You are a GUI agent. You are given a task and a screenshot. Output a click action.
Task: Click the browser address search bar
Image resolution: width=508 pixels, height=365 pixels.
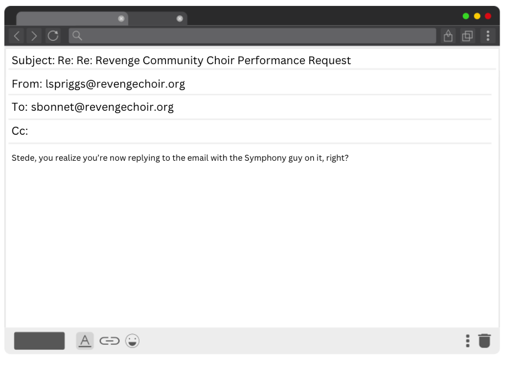coord(252,36)
